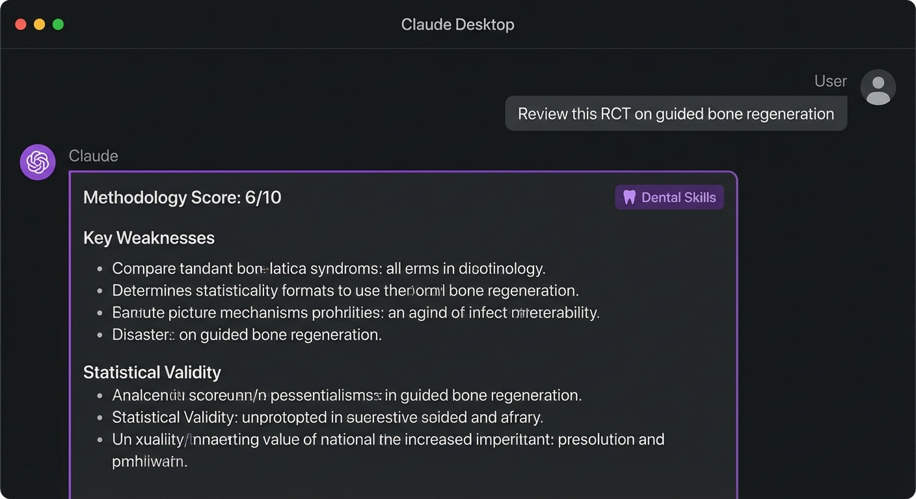
Task: Select the Claude name label above the response
Action: [x=93, y=155]
